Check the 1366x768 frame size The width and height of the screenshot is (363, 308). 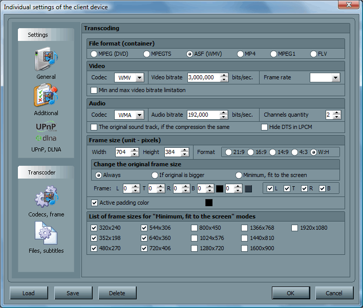pos(244,228)
